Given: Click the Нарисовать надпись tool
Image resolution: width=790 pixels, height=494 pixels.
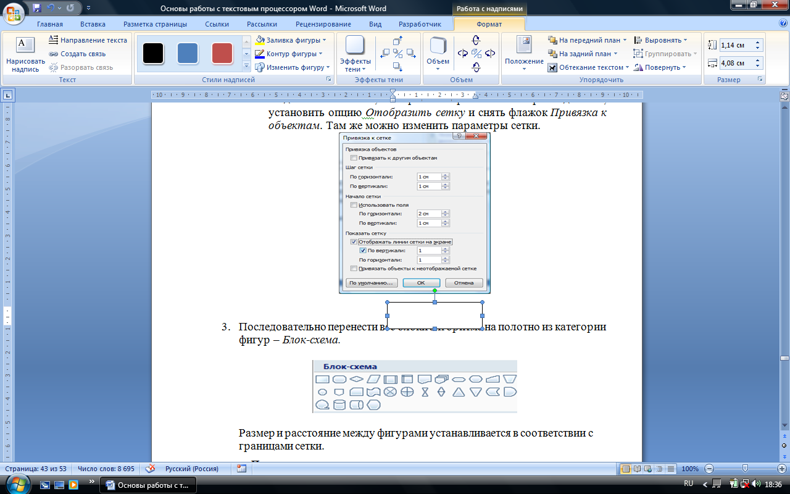Looking at the screenshot, I should [25, 54].
